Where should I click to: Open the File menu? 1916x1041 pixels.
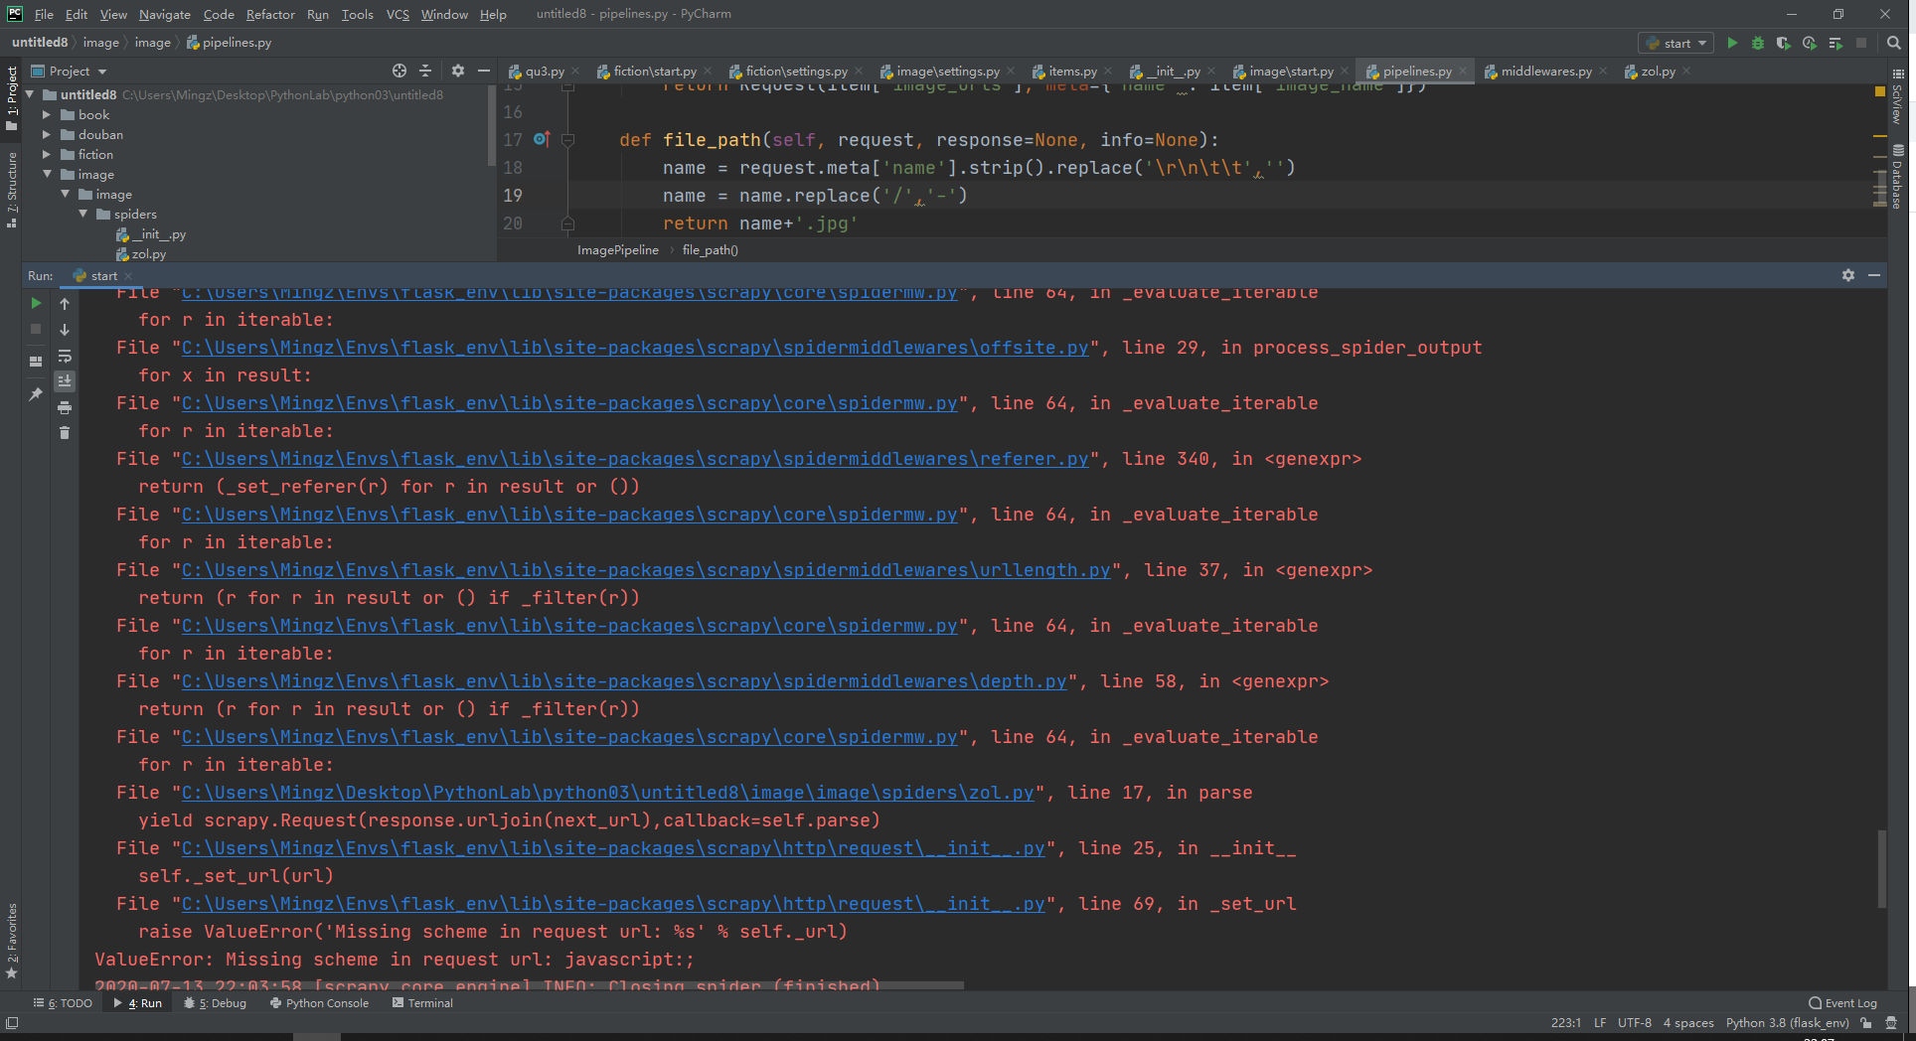coord(44,14)
